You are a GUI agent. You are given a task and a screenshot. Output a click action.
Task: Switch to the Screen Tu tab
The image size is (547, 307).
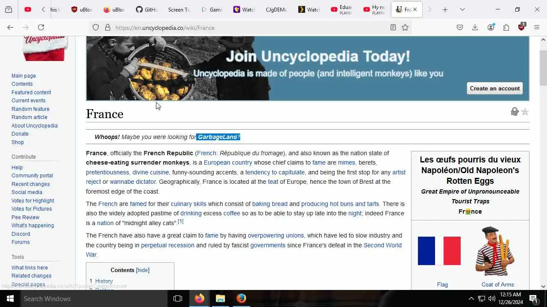[179, 9]
